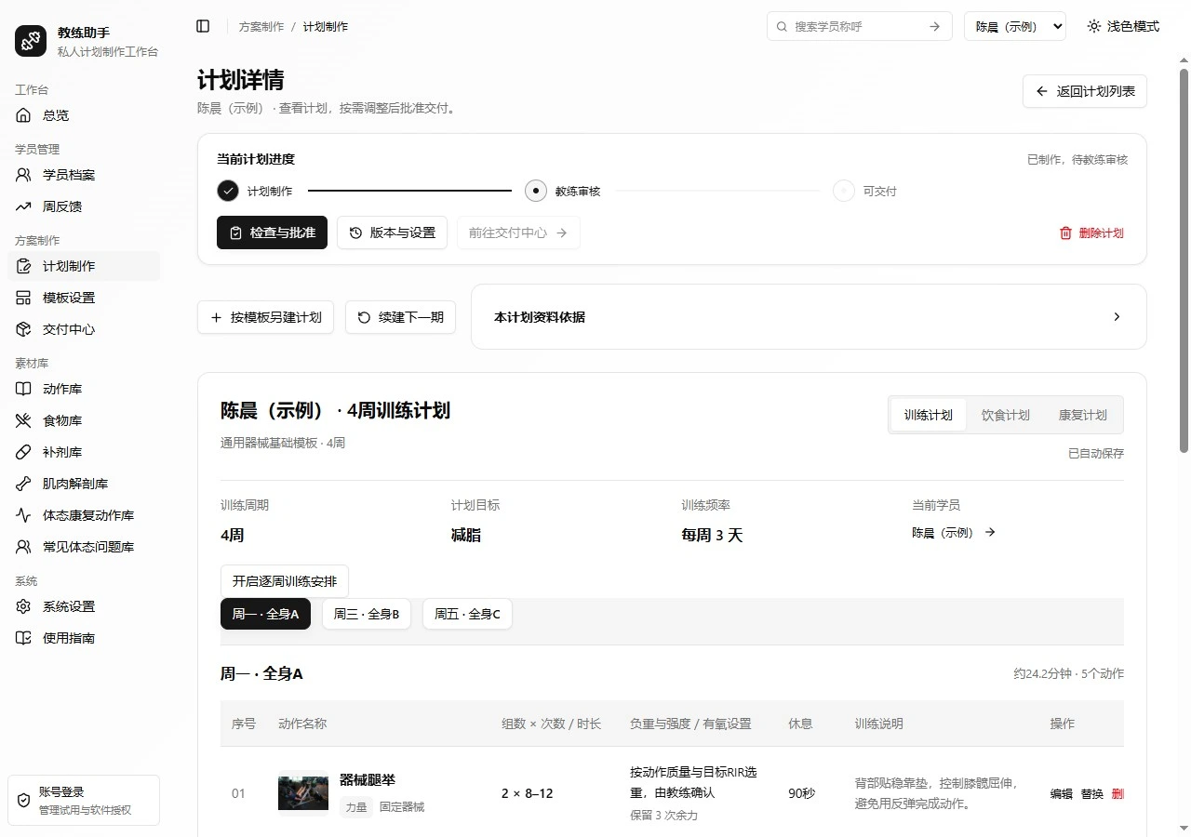The height and width of the screenshot is (837, 1191).
Task: Click the 器械腿举 exercise thumbnail
Action: click(303, 793)
